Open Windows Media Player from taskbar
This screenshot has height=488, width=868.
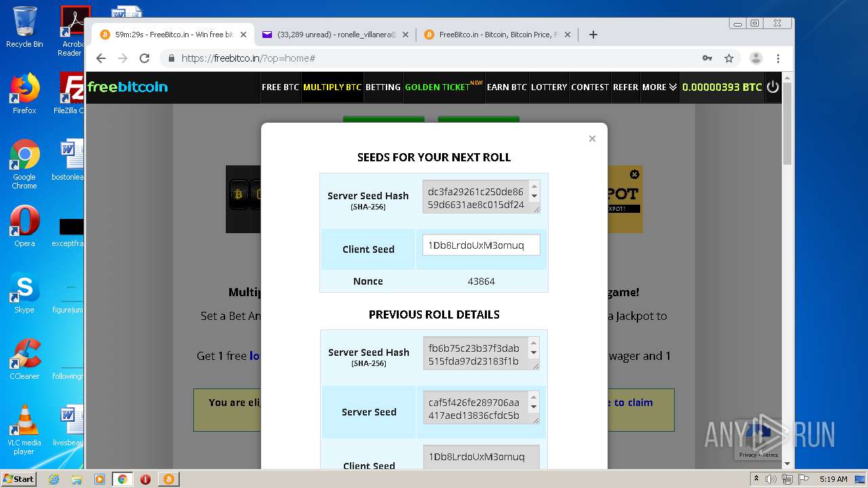(x=100, y=479)
